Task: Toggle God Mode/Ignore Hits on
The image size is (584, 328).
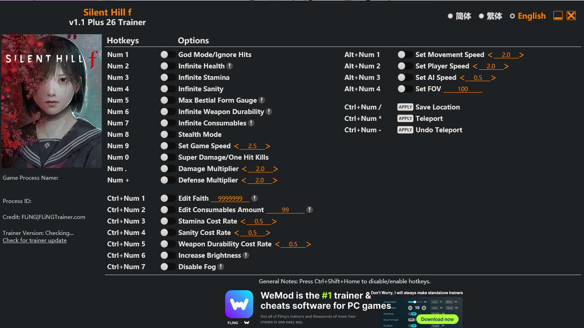Action: click(x=168, y=55)
